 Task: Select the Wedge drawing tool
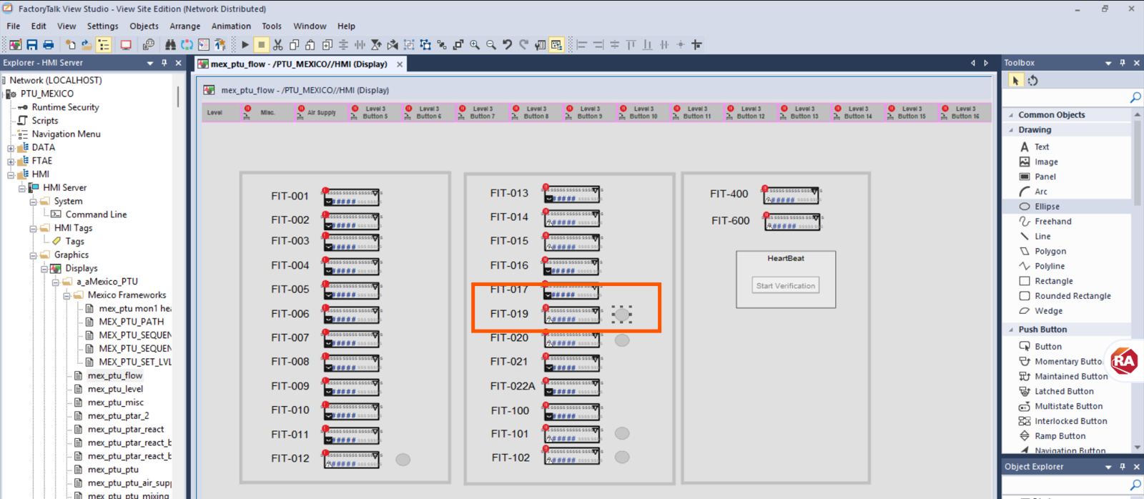pos(1048,311)
